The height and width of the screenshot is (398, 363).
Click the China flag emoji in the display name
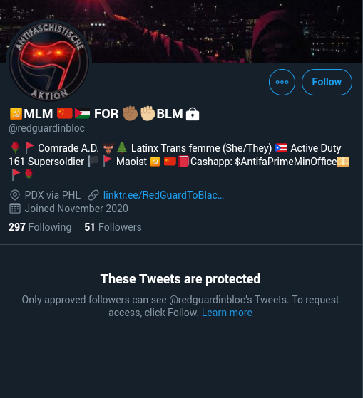(x=65, y=113)
